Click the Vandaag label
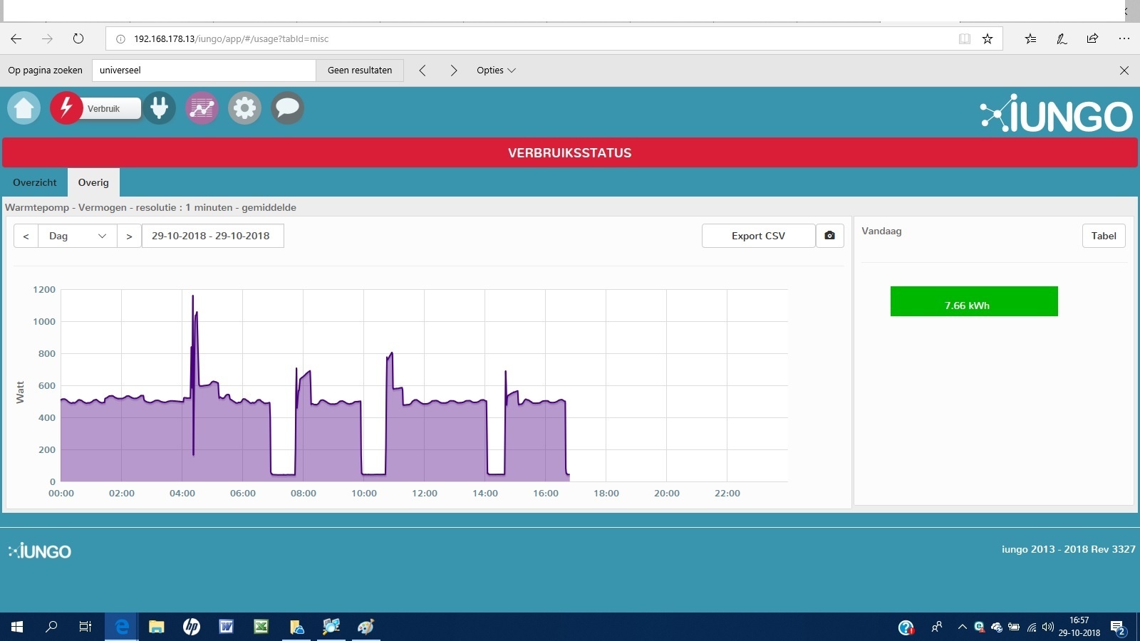 pyautogui.click(x=881, y=231)
